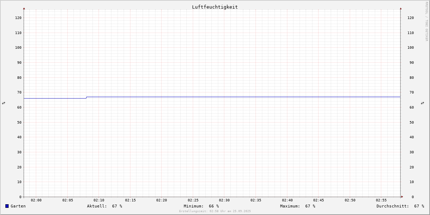The height and width of the screenshot is (215, 430).
Task: Click the percent unit label on right axis
Action: click(422, 103)
